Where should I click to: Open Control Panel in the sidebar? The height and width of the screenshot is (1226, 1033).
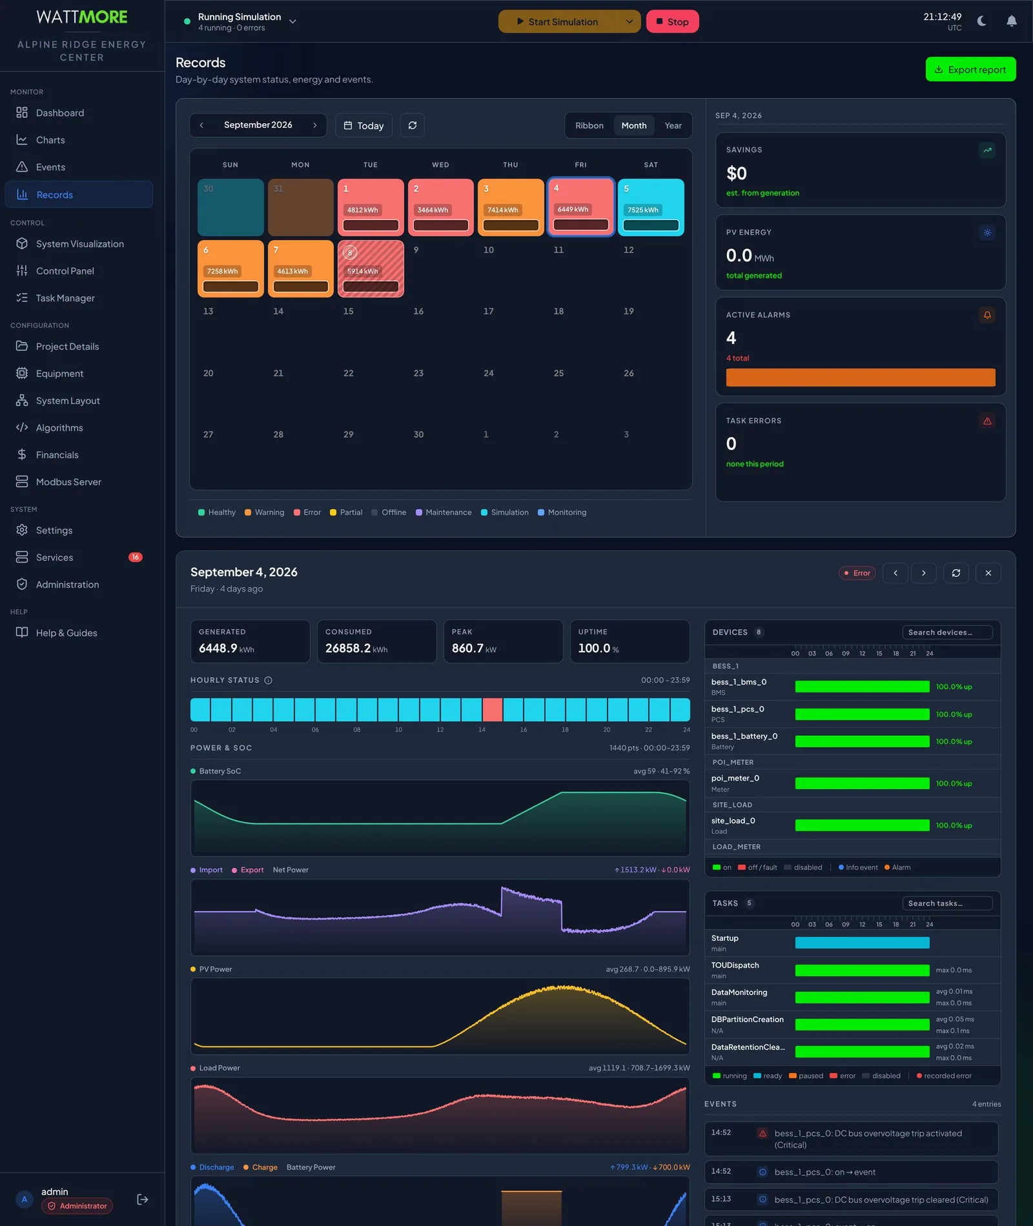pyautogui.click(x=79, y=271)
